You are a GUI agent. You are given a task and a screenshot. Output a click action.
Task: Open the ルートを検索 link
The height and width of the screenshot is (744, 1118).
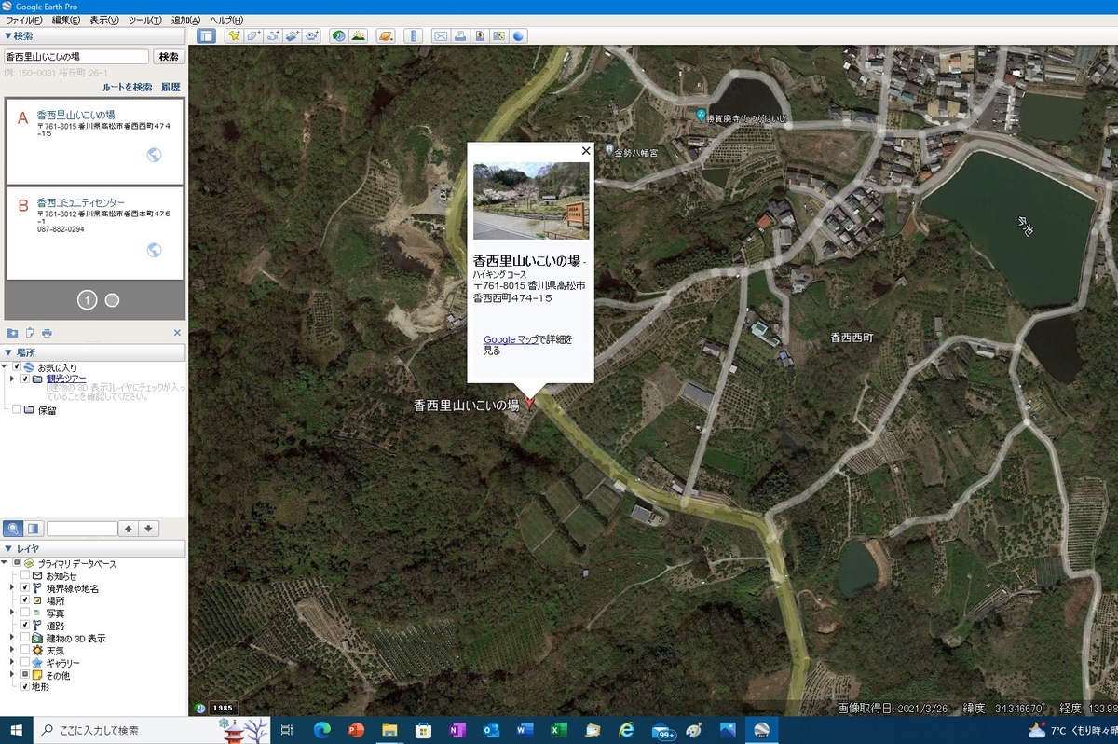tap(128, 87)
